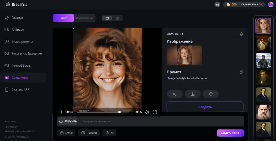
Task: Click the 2025-07-03 date label
Action: (175, 34)
